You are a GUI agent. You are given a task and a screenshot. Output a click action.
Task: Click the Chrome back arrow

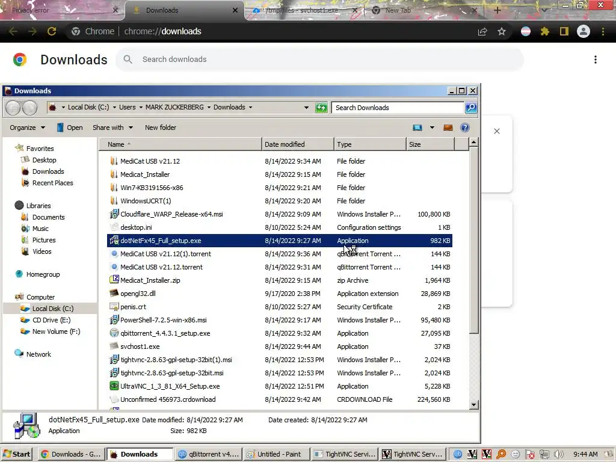click(x=13, y=31)
